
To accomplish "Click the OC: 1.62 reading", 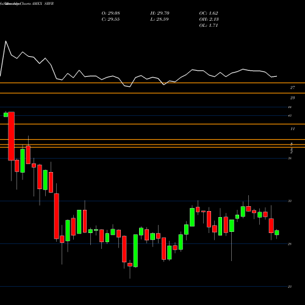I will point(209,13).
